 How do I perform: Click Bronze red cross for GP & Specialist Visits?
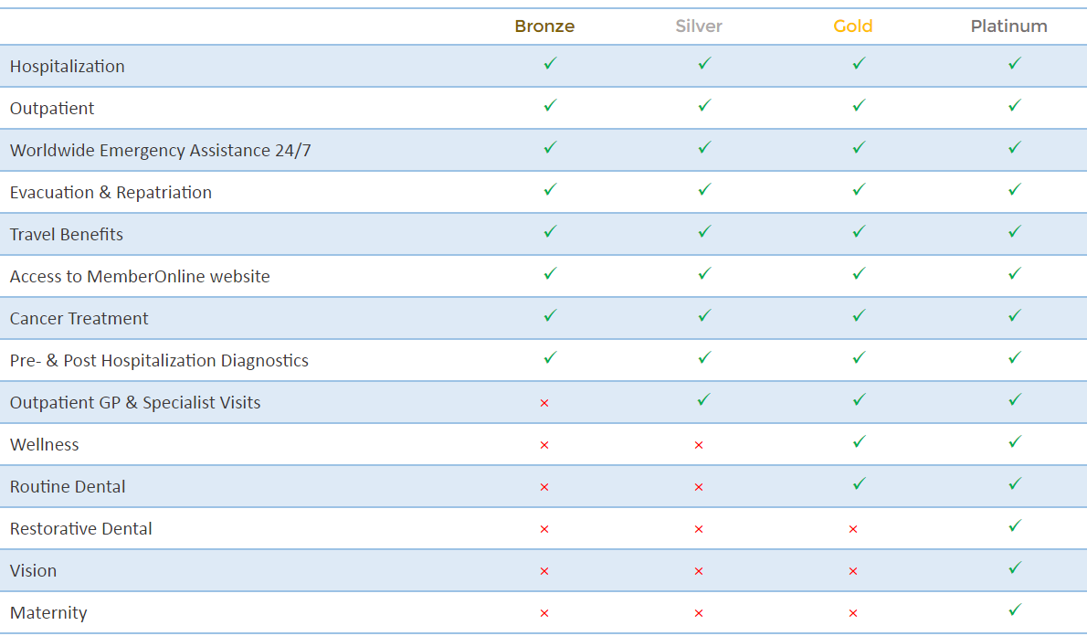point(544,403)
